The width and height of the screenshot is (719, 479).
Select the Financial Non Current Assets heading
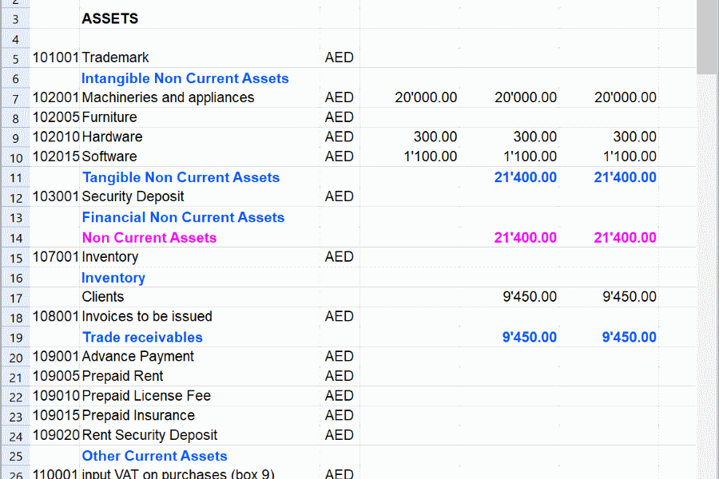(x=183, y=217)
